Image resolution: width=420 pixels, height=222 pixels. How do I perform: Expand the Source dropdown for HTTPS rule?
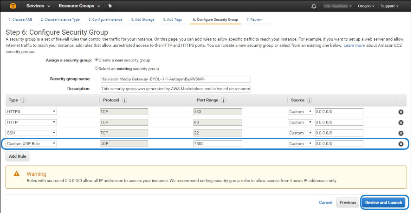(x=300, y=112)
